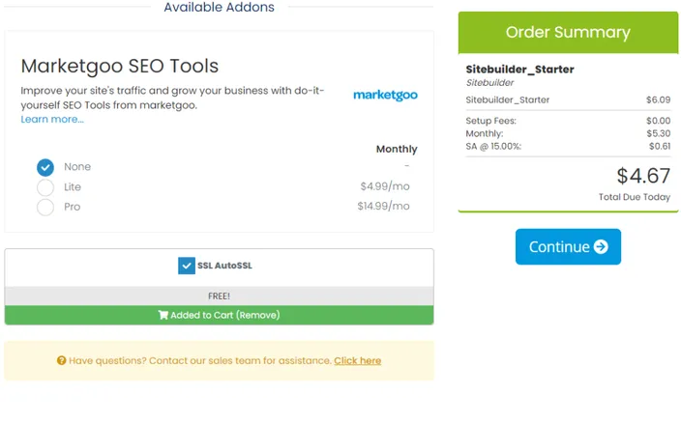
Task: Click the Order Summary header
Action: (x=568, y=32)
